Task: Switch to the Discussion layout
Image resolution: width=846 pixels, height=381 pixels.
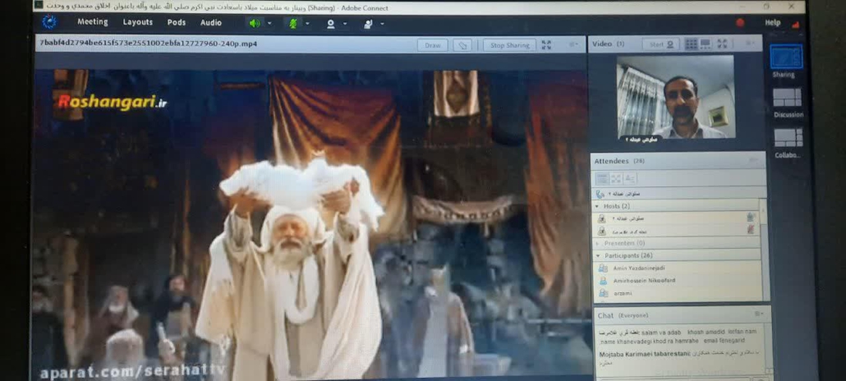Action: (788, 103)
